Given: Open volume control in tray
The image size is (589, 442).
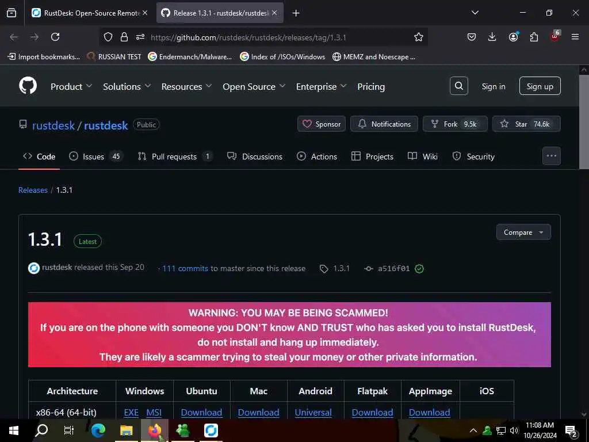Looking at the screenshot, I should [x=514, y=430].
